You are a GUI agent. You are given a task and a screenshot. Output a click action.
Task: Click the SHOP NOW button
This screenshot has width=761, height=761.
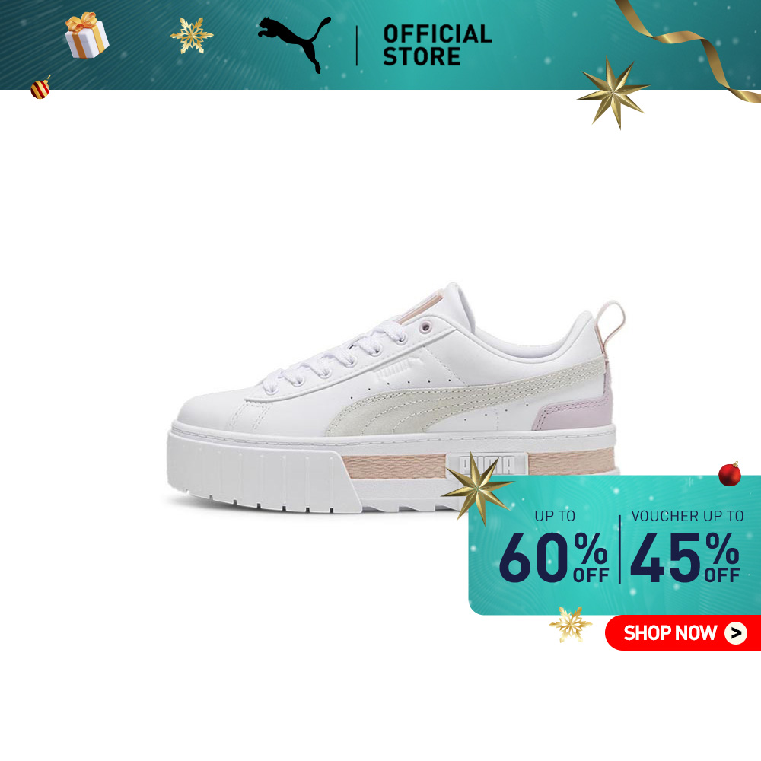tap(683, 633)
